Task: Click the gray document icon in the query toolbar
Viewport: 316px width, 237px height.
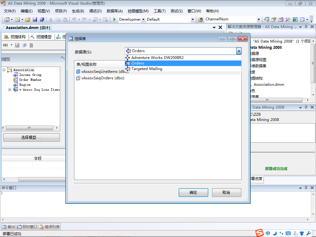Action: (31, 45)
